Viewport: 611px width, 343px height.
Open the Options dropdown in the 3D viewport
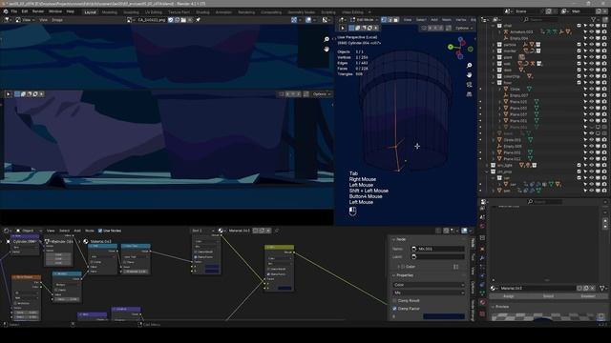pyautogui.click(x=464, y=28)
